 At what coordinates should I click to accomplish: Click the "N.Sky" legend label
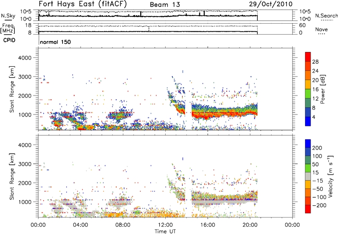8,16
